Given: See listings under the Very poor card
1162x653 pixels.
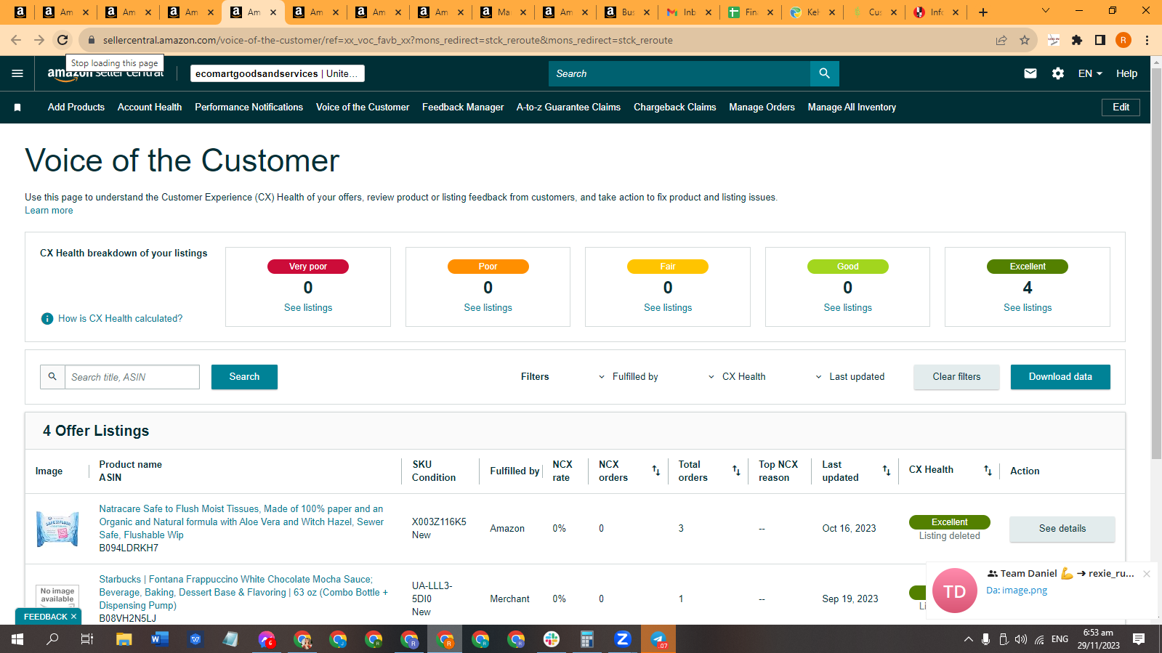Looking at the screenshot, I should [x=308, y=308].
